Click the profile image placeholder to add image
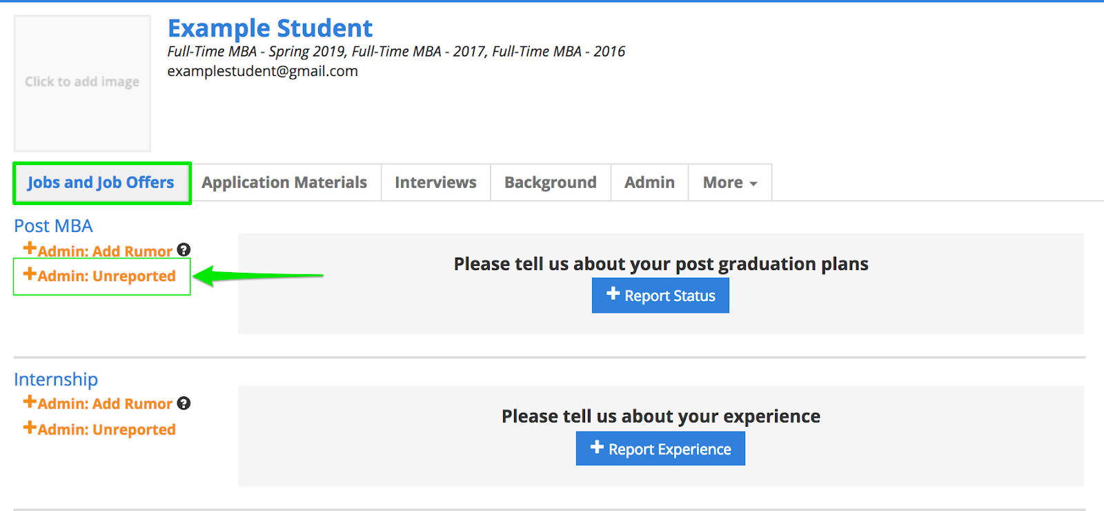 coord(82,83)
